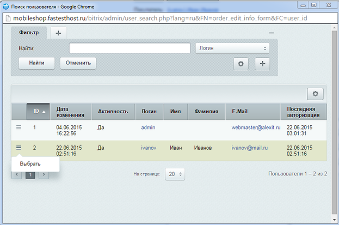Click the Chrome window title icon
The height and width of the screenshot is (225, 339).
[6, 7]
